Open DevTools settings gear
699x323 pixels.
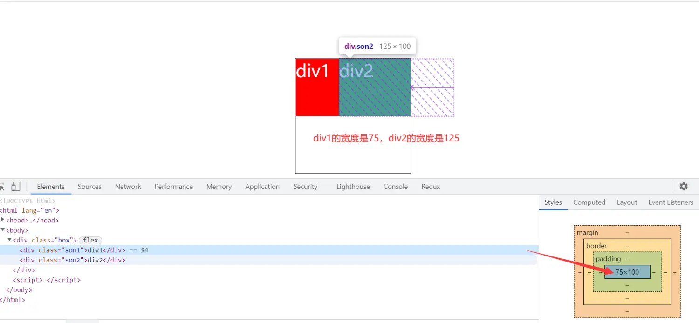coord(684,186)
